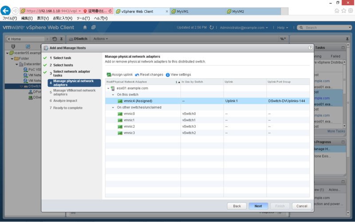355x222 pixels.
Task: Sort by Host/Physical Network Adapters column
Action: pos(143,82)
